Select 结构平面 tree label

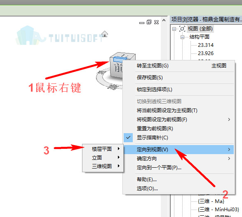click(x=200, y=37)
